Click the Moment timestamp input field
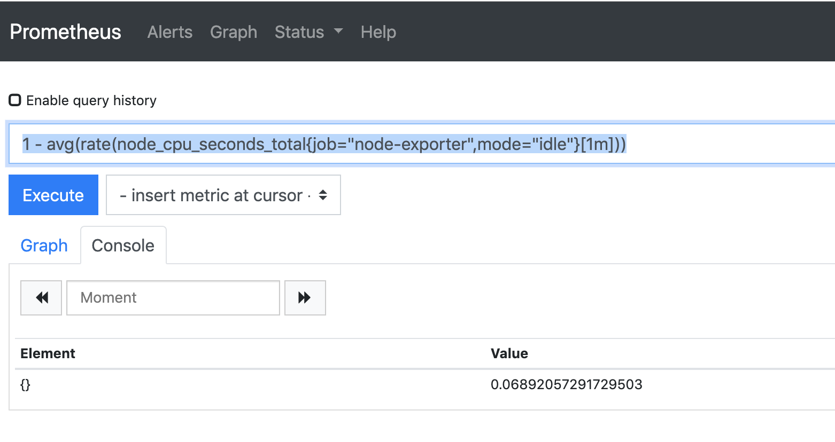 point(172,297)
